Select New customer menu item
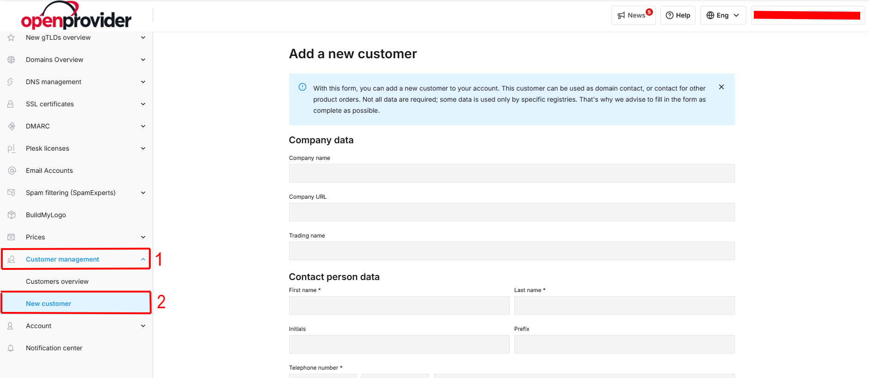The image size is (869, 378). 76,304
